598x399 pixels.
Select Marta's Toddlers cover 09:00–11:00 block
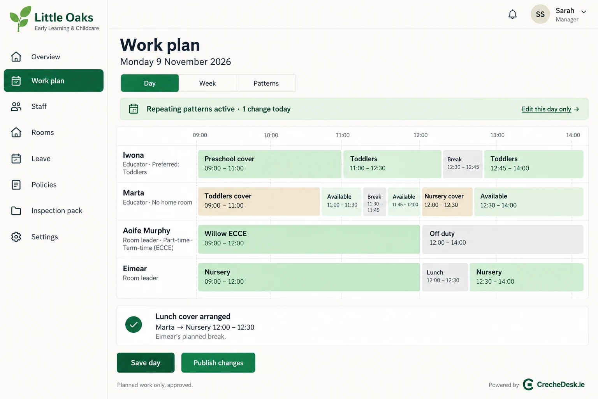(x=259, y=201)
